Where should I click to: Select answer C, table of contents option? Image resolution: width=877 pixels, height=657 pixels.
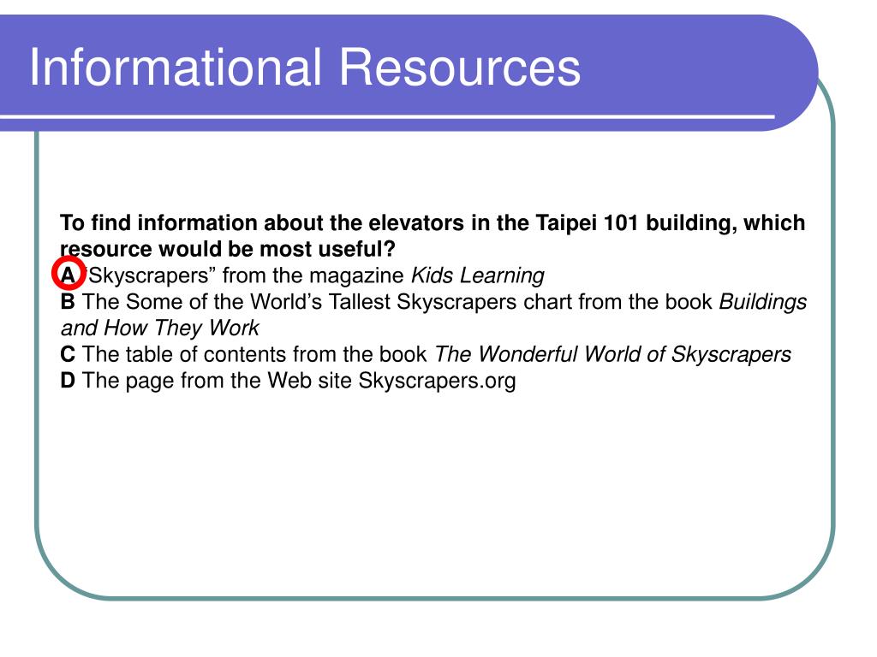[x=426, y=354]
